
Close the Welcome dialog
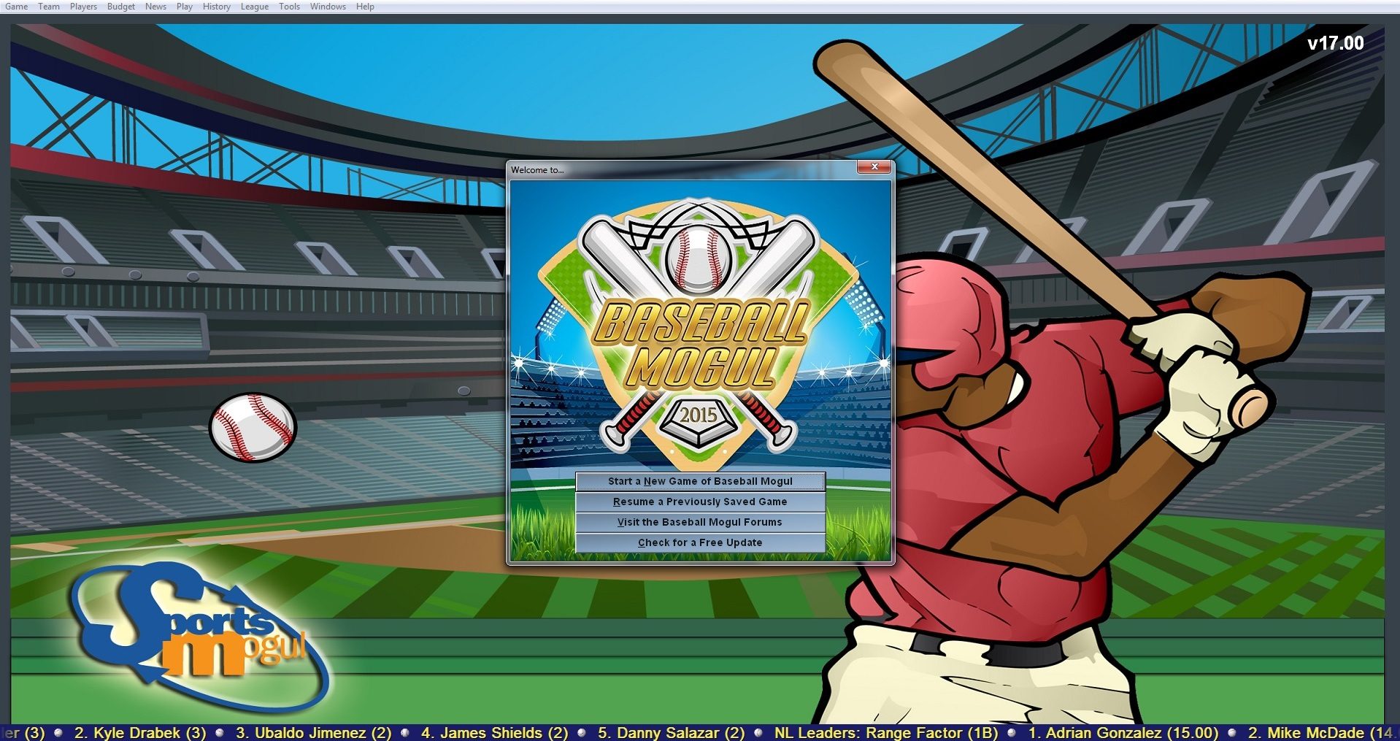point(874,167)
